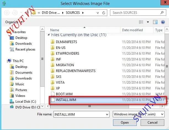Open Documents under This PC
Viewport: 169px width, 130px height.
pos(21,73)
